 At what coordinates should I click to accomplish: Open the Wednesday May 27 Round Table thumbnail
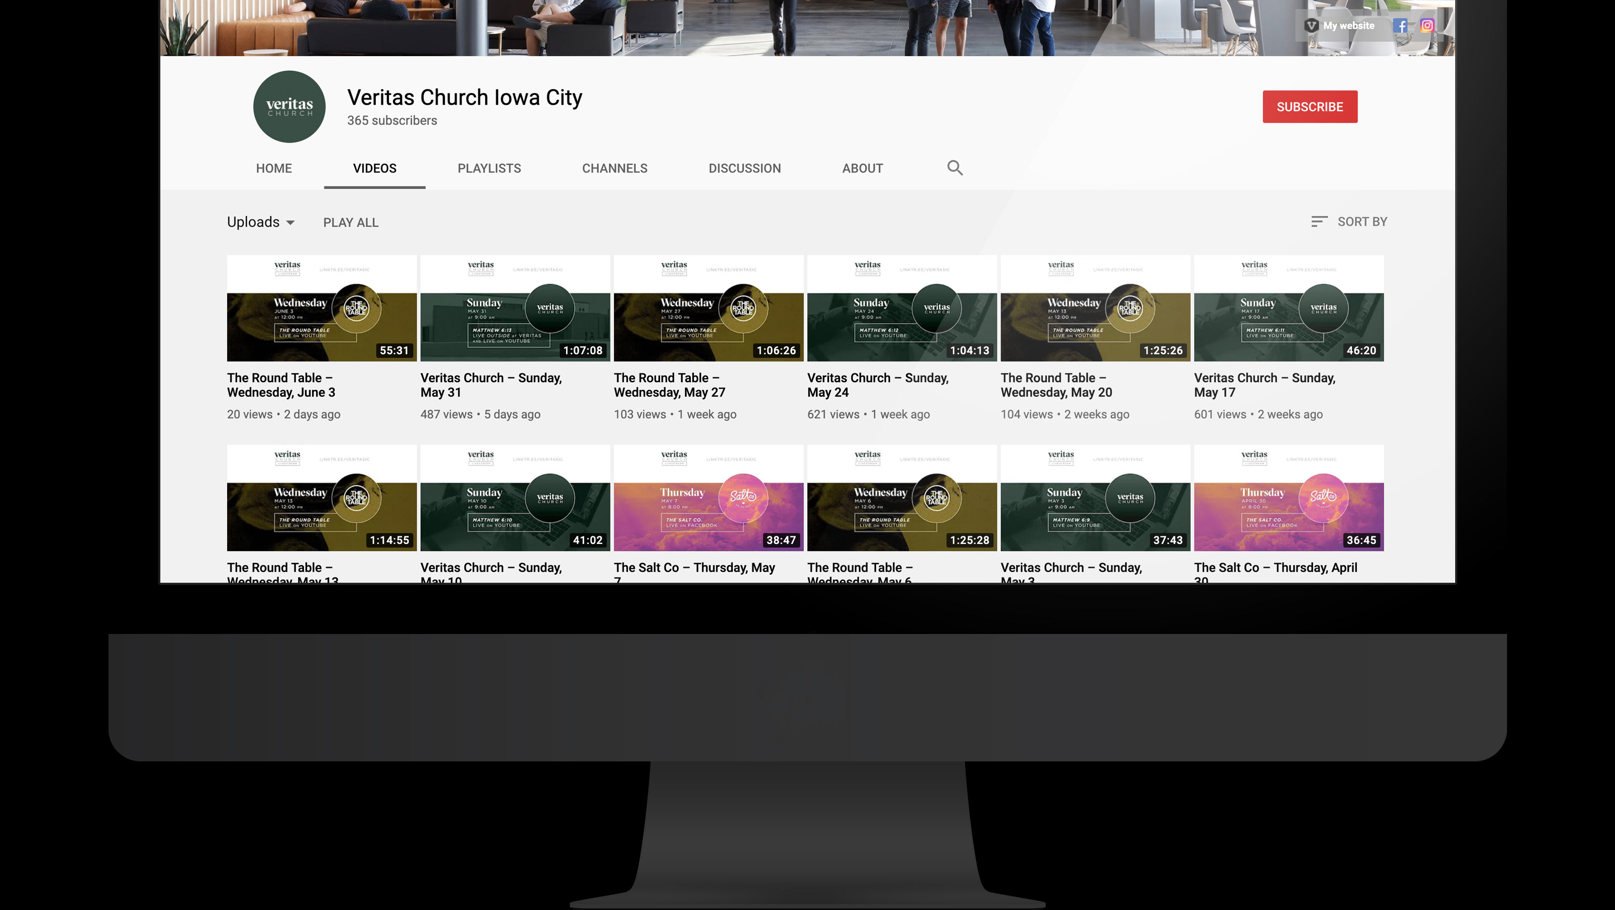709,308
